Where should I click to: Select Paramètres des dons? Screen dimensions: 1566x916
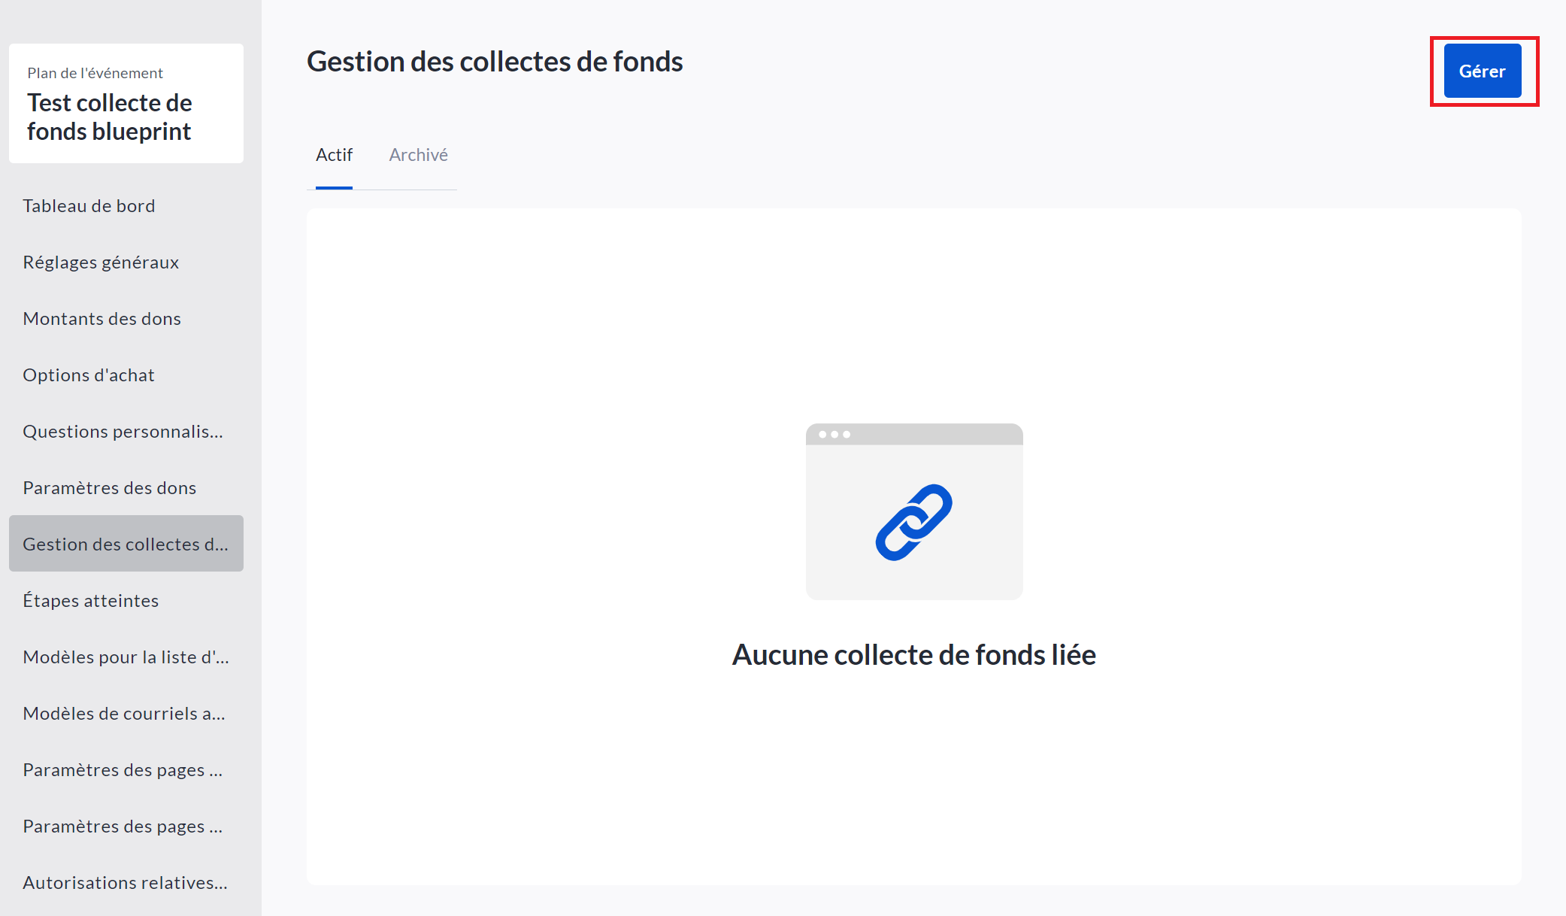pyautogui.click(x=109, y=488)
